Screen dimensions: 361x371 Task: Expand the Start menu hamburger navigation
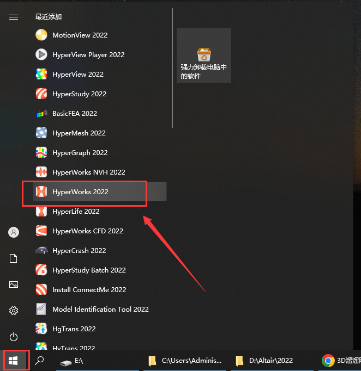[14, 17]
